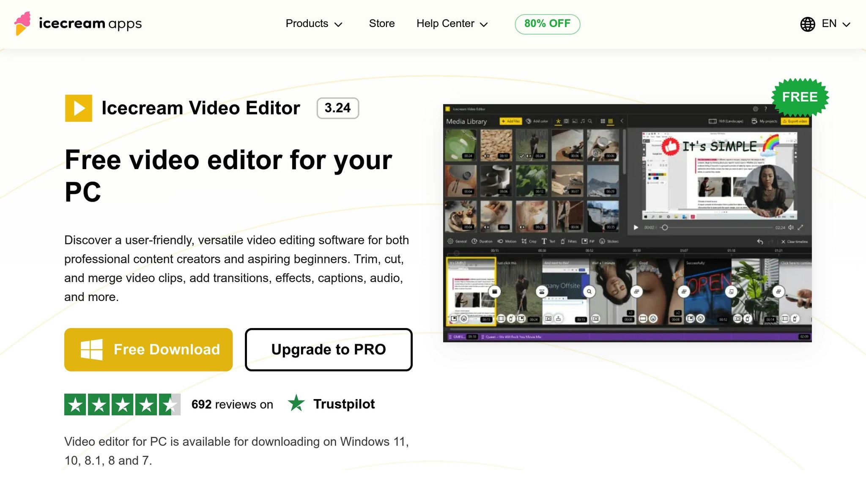Select the Crop tool
This screenshot has width=866, height=487.
click(529, 241)
